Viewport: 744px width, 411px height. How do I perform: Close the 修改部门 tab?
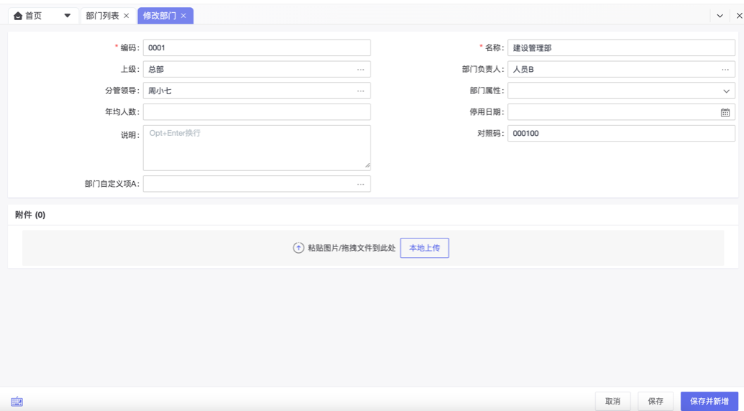click(x=183, y=16)
